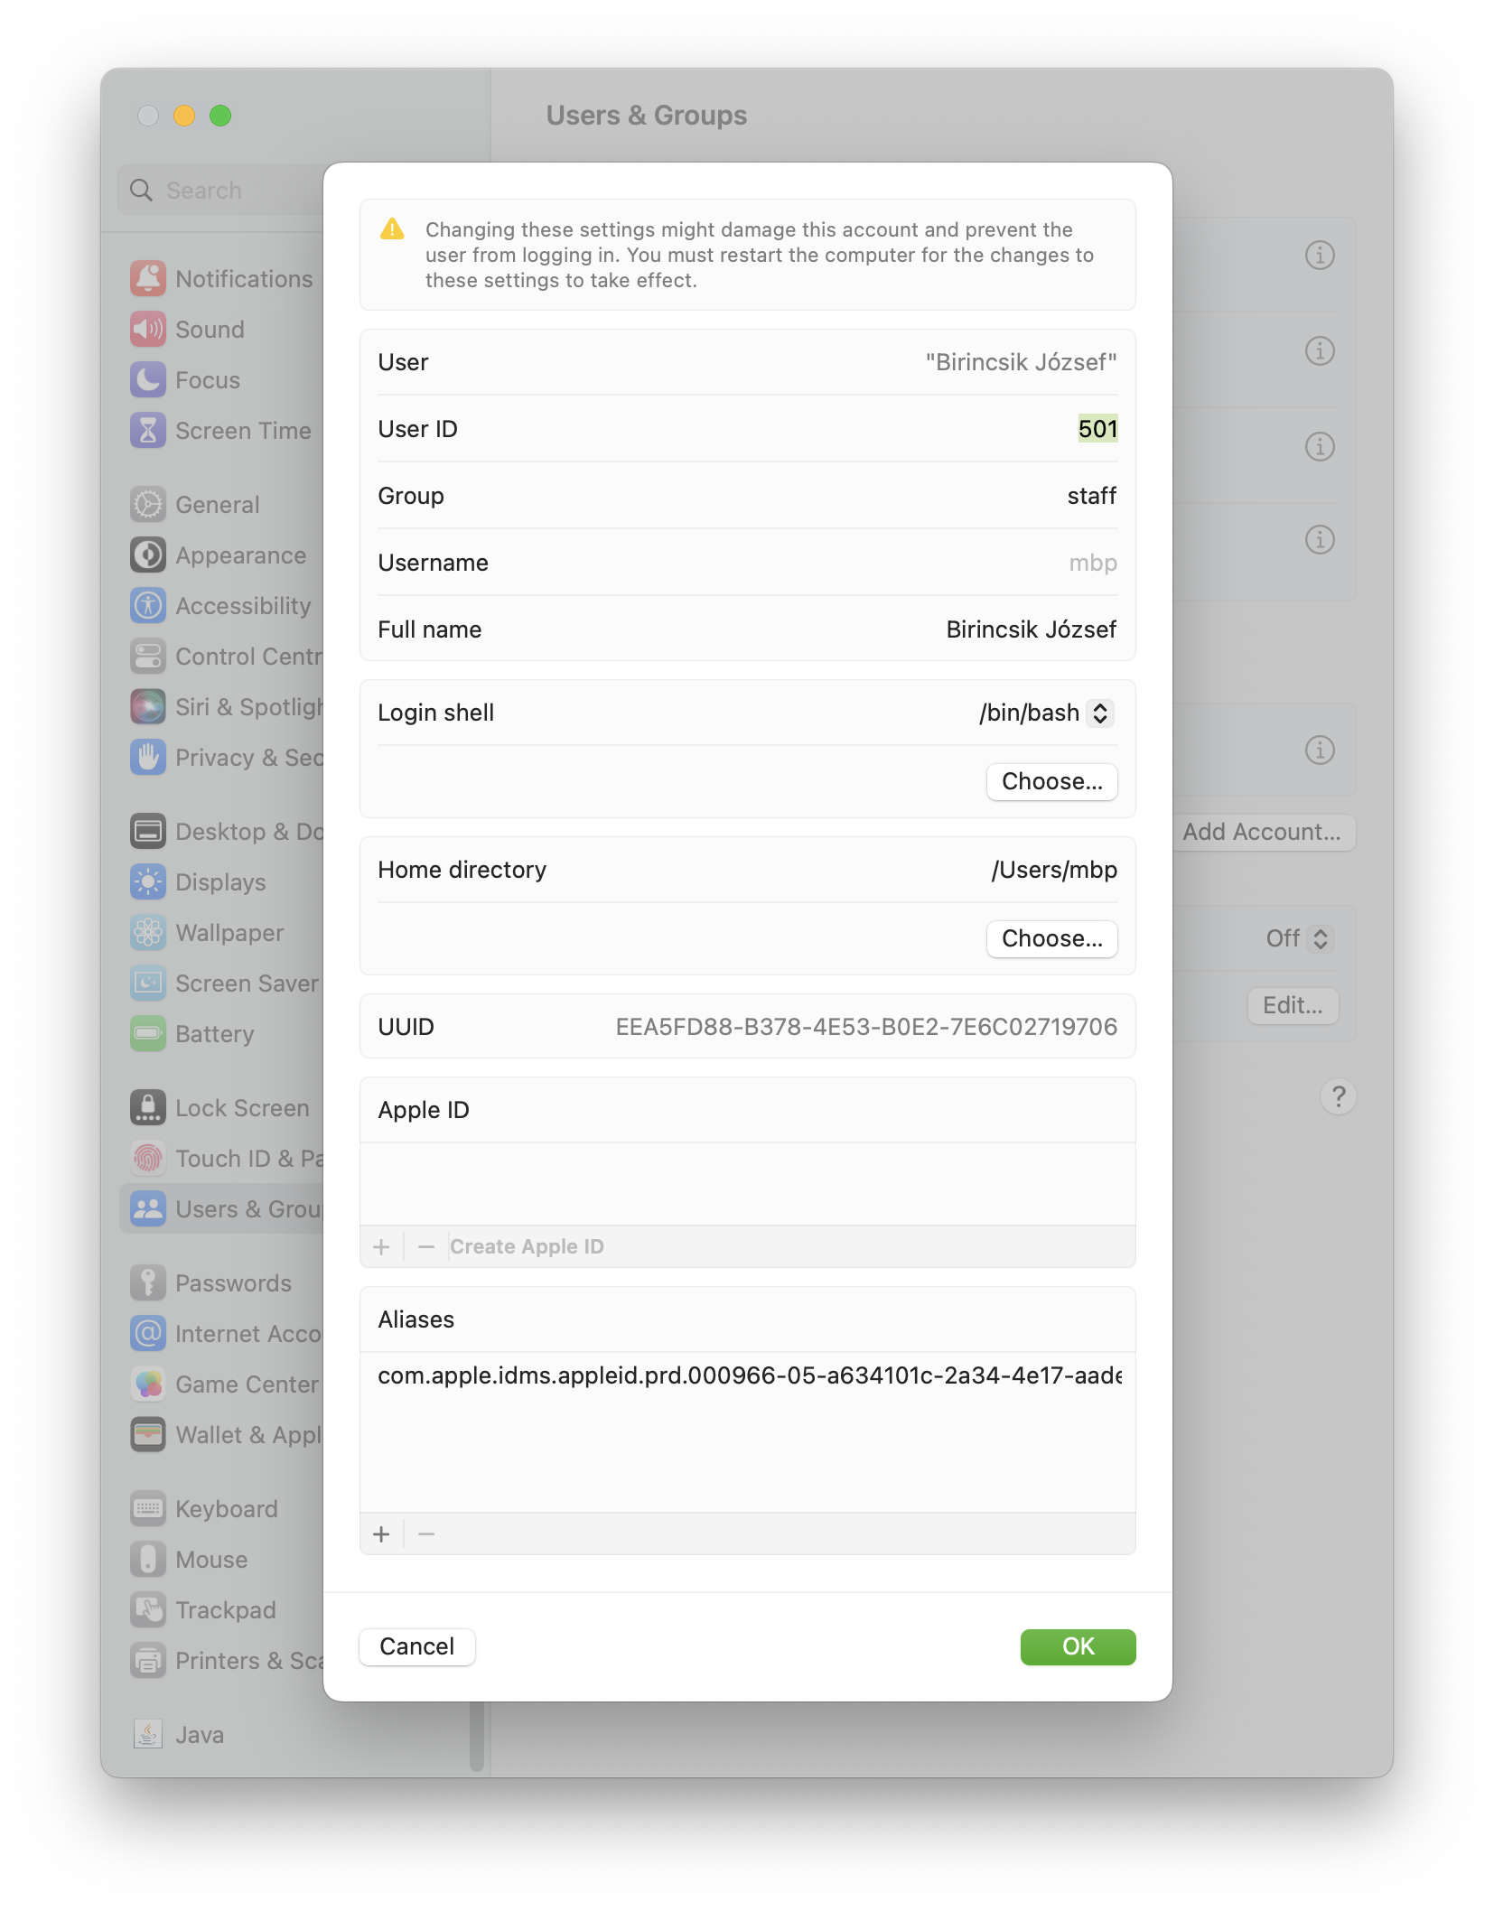Screen dimensions: 1494x1911
Task: Open the Keyboard icon in sidebar
Action: tap(148, 1509)
